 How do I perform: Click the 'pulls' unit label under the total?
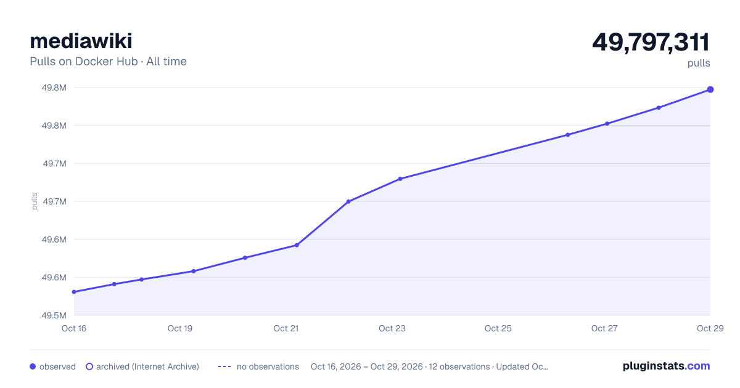699,63
